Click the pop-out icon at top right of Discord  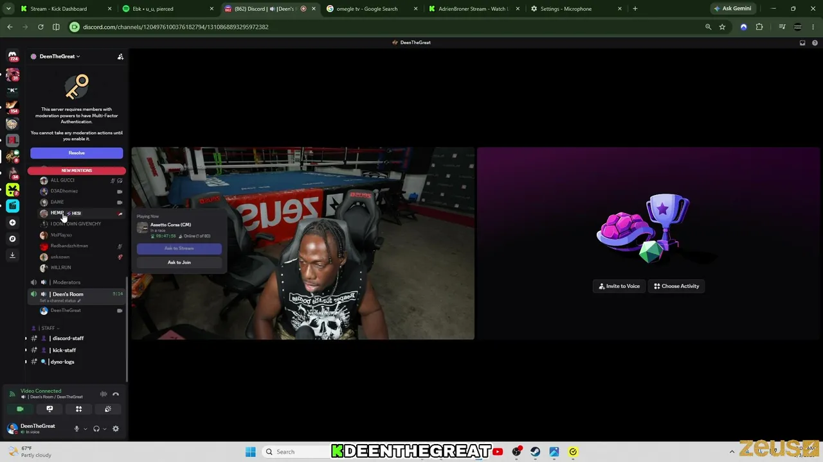[x=802, y=43]
